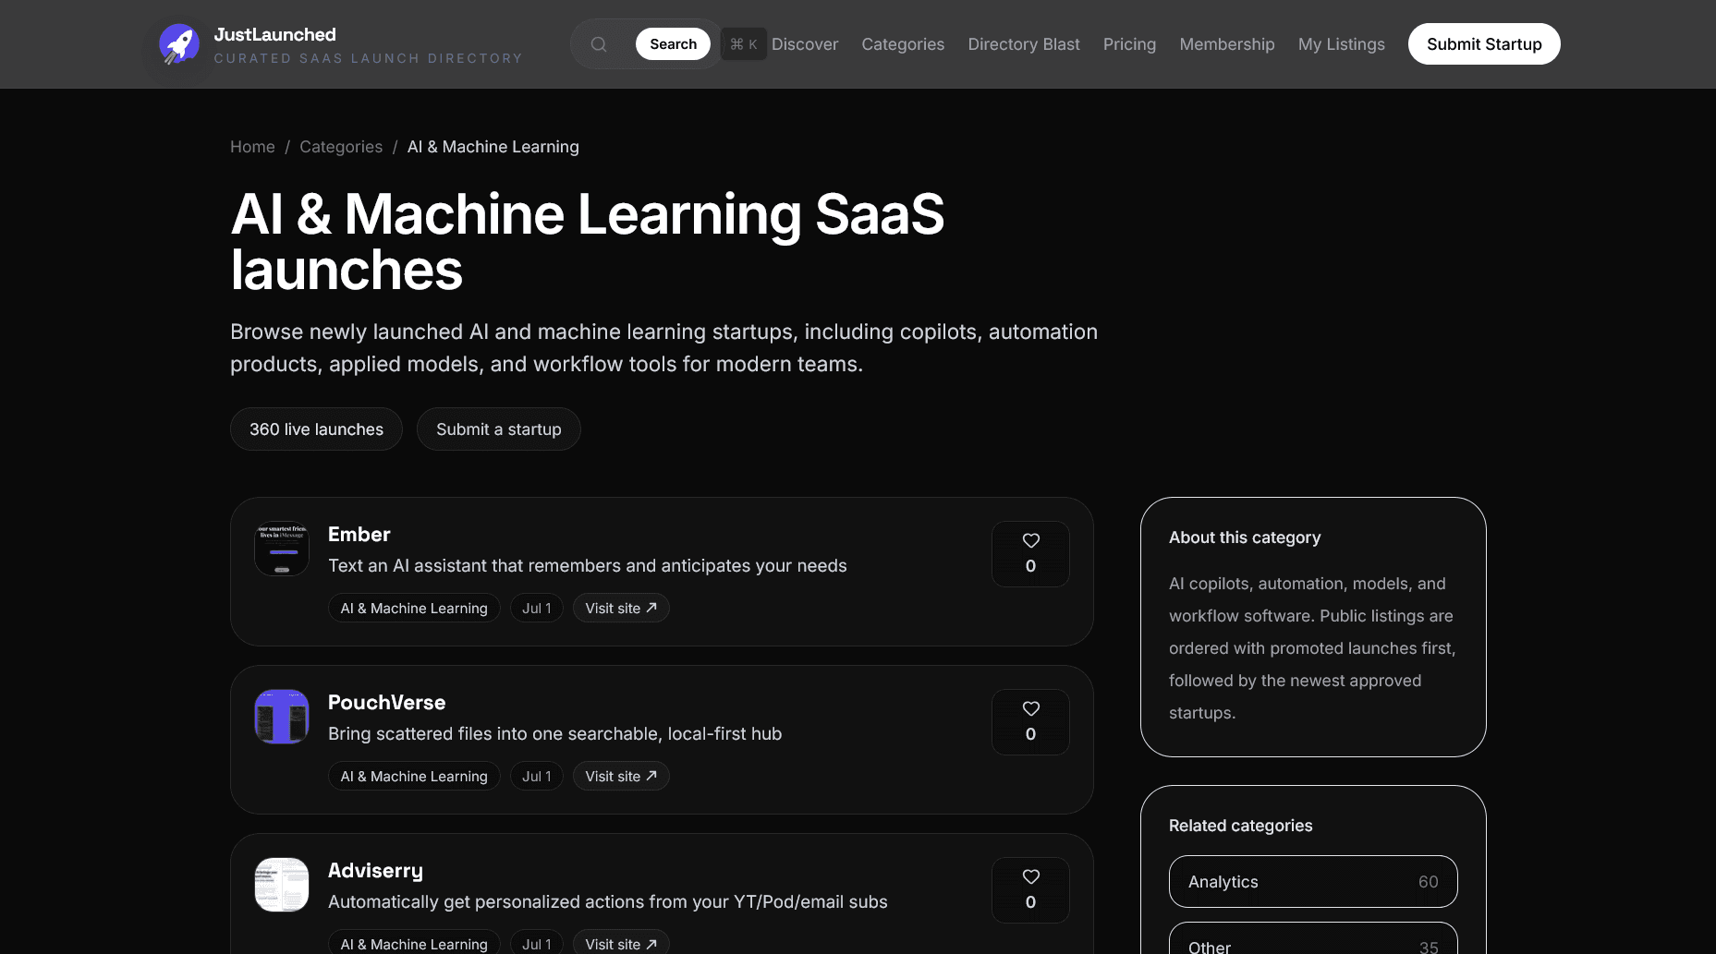Visit the Adviserry site link
This screenshot has height=954, width=1716.
pyautogui.click(x=621, y=943)
